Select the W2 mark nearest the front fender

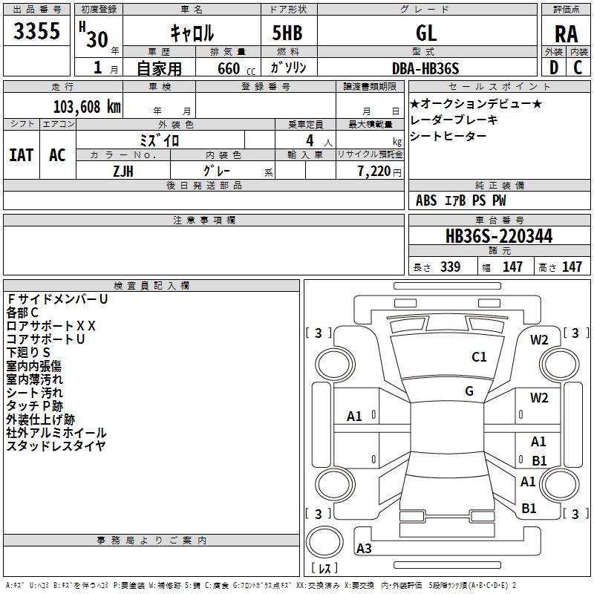pyautogui.click(x=539, y=340)
